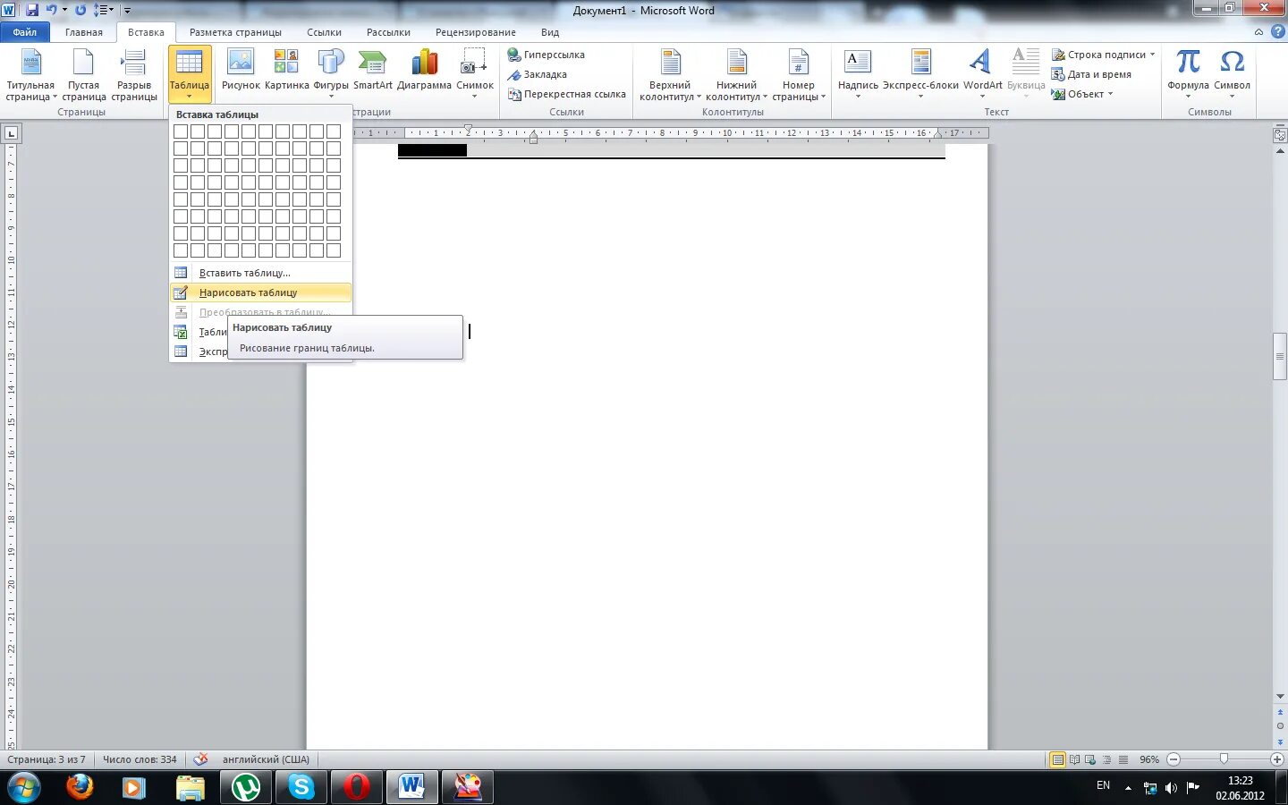Viewport: 1288px width, 805px height.
Task: Open the page count Страница: 3 из 7
Action: (x=47, y=759)
